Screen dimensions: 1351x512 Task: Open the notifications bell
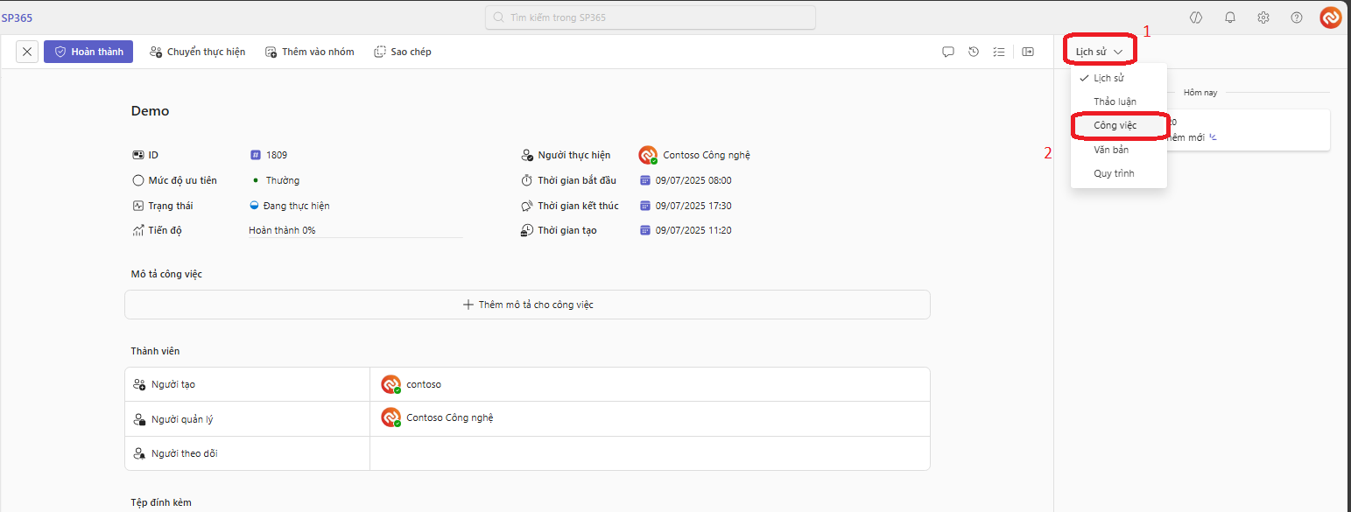[x=1230, y=18]
